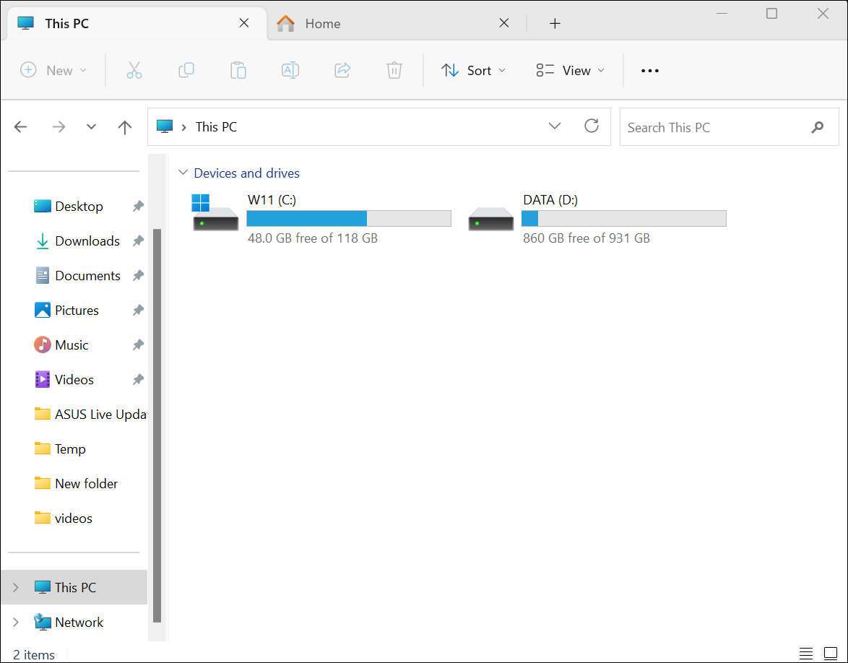
Task: Switch to the Home tab
Action: pyautogui.click(x=323, y=23)
